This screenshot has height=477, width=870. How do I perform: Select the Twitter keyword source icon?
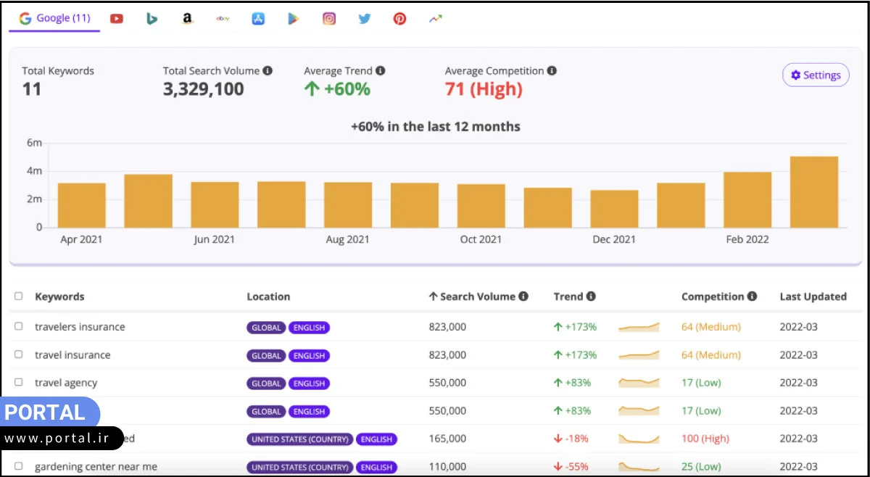[x=365, y=19]
